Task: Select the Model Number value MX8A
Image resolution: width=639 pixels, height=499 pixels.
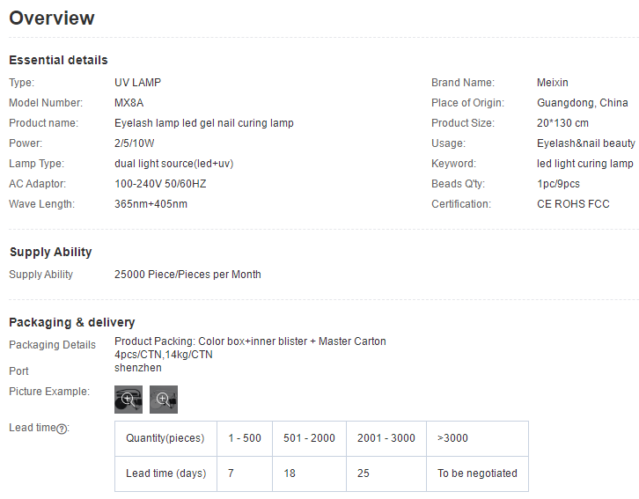Action: (x=129, y=103)
